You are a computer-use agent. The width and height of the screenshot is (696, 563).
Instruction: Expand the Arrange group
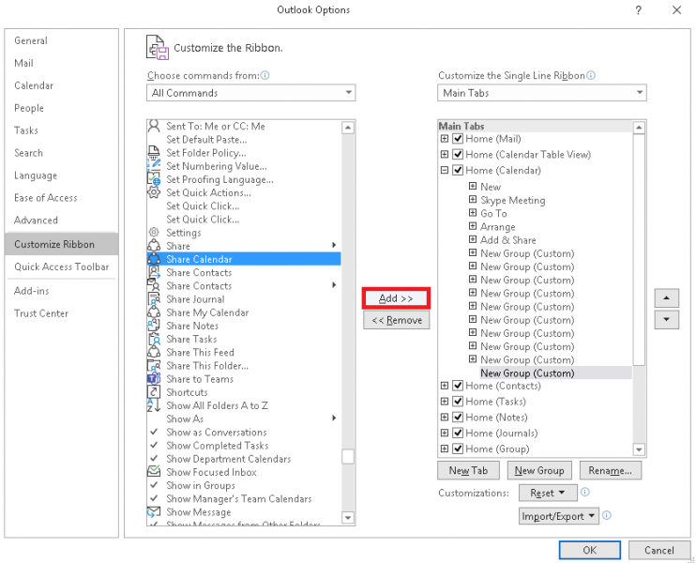pos(473,226)
